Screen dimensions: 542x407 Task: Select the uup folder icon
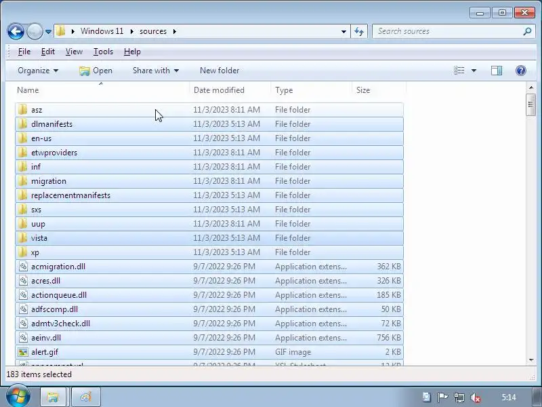point(23,224)
